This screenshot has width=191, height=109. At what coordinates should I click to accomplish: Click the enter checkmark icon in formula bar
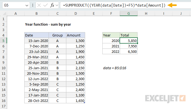click(x=46, y=5)
